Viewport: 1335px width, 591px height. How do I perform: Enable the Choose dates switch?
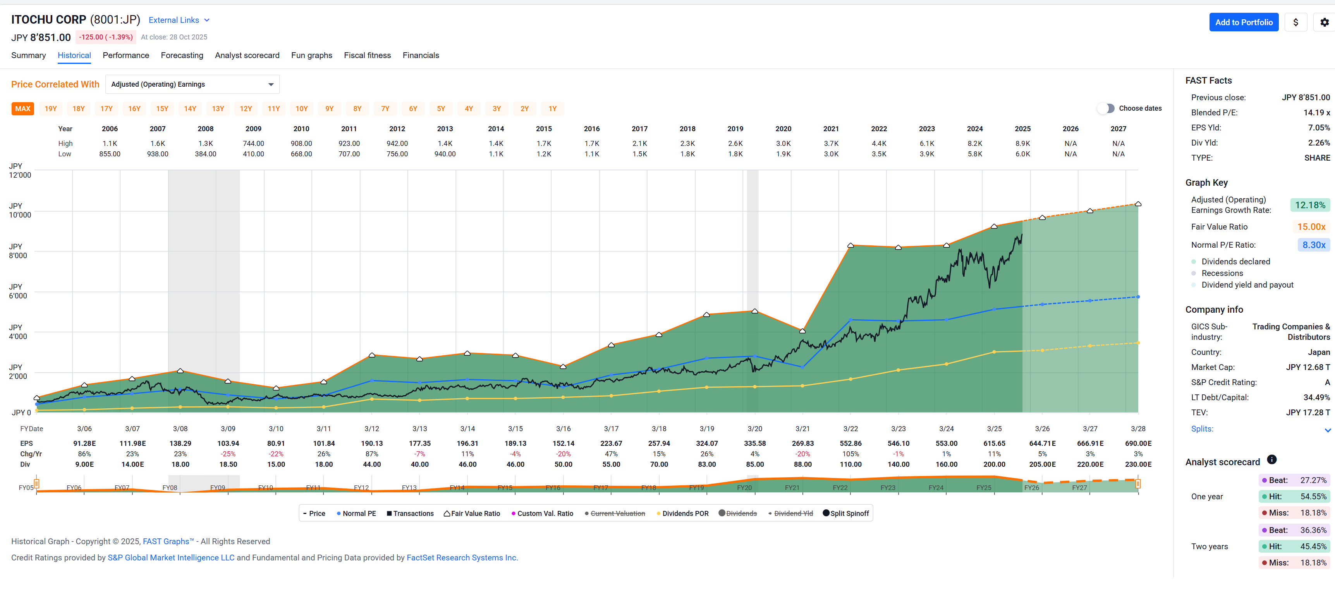1106,108
